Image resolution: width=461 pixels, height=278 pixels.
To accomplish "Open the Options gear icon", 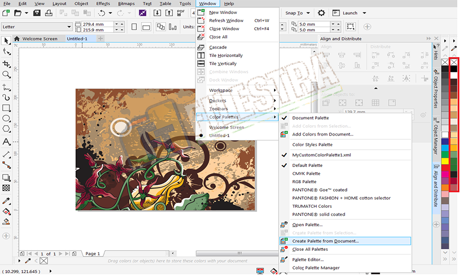I will (321, 13).
